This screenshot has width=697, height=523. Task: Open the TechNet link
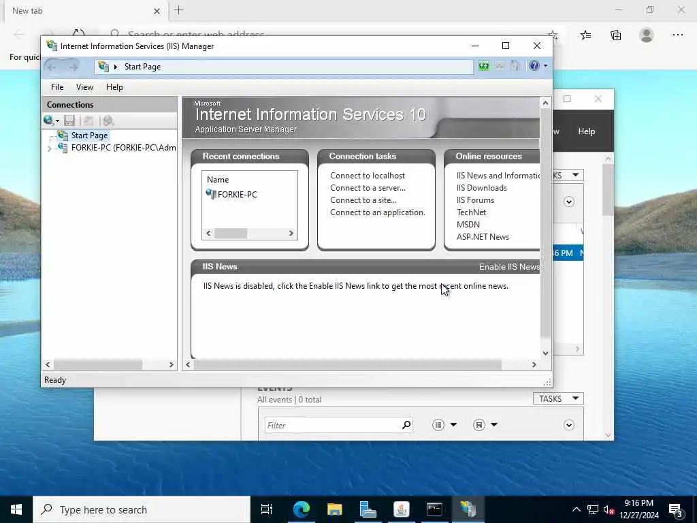click(x=471, y=212)
